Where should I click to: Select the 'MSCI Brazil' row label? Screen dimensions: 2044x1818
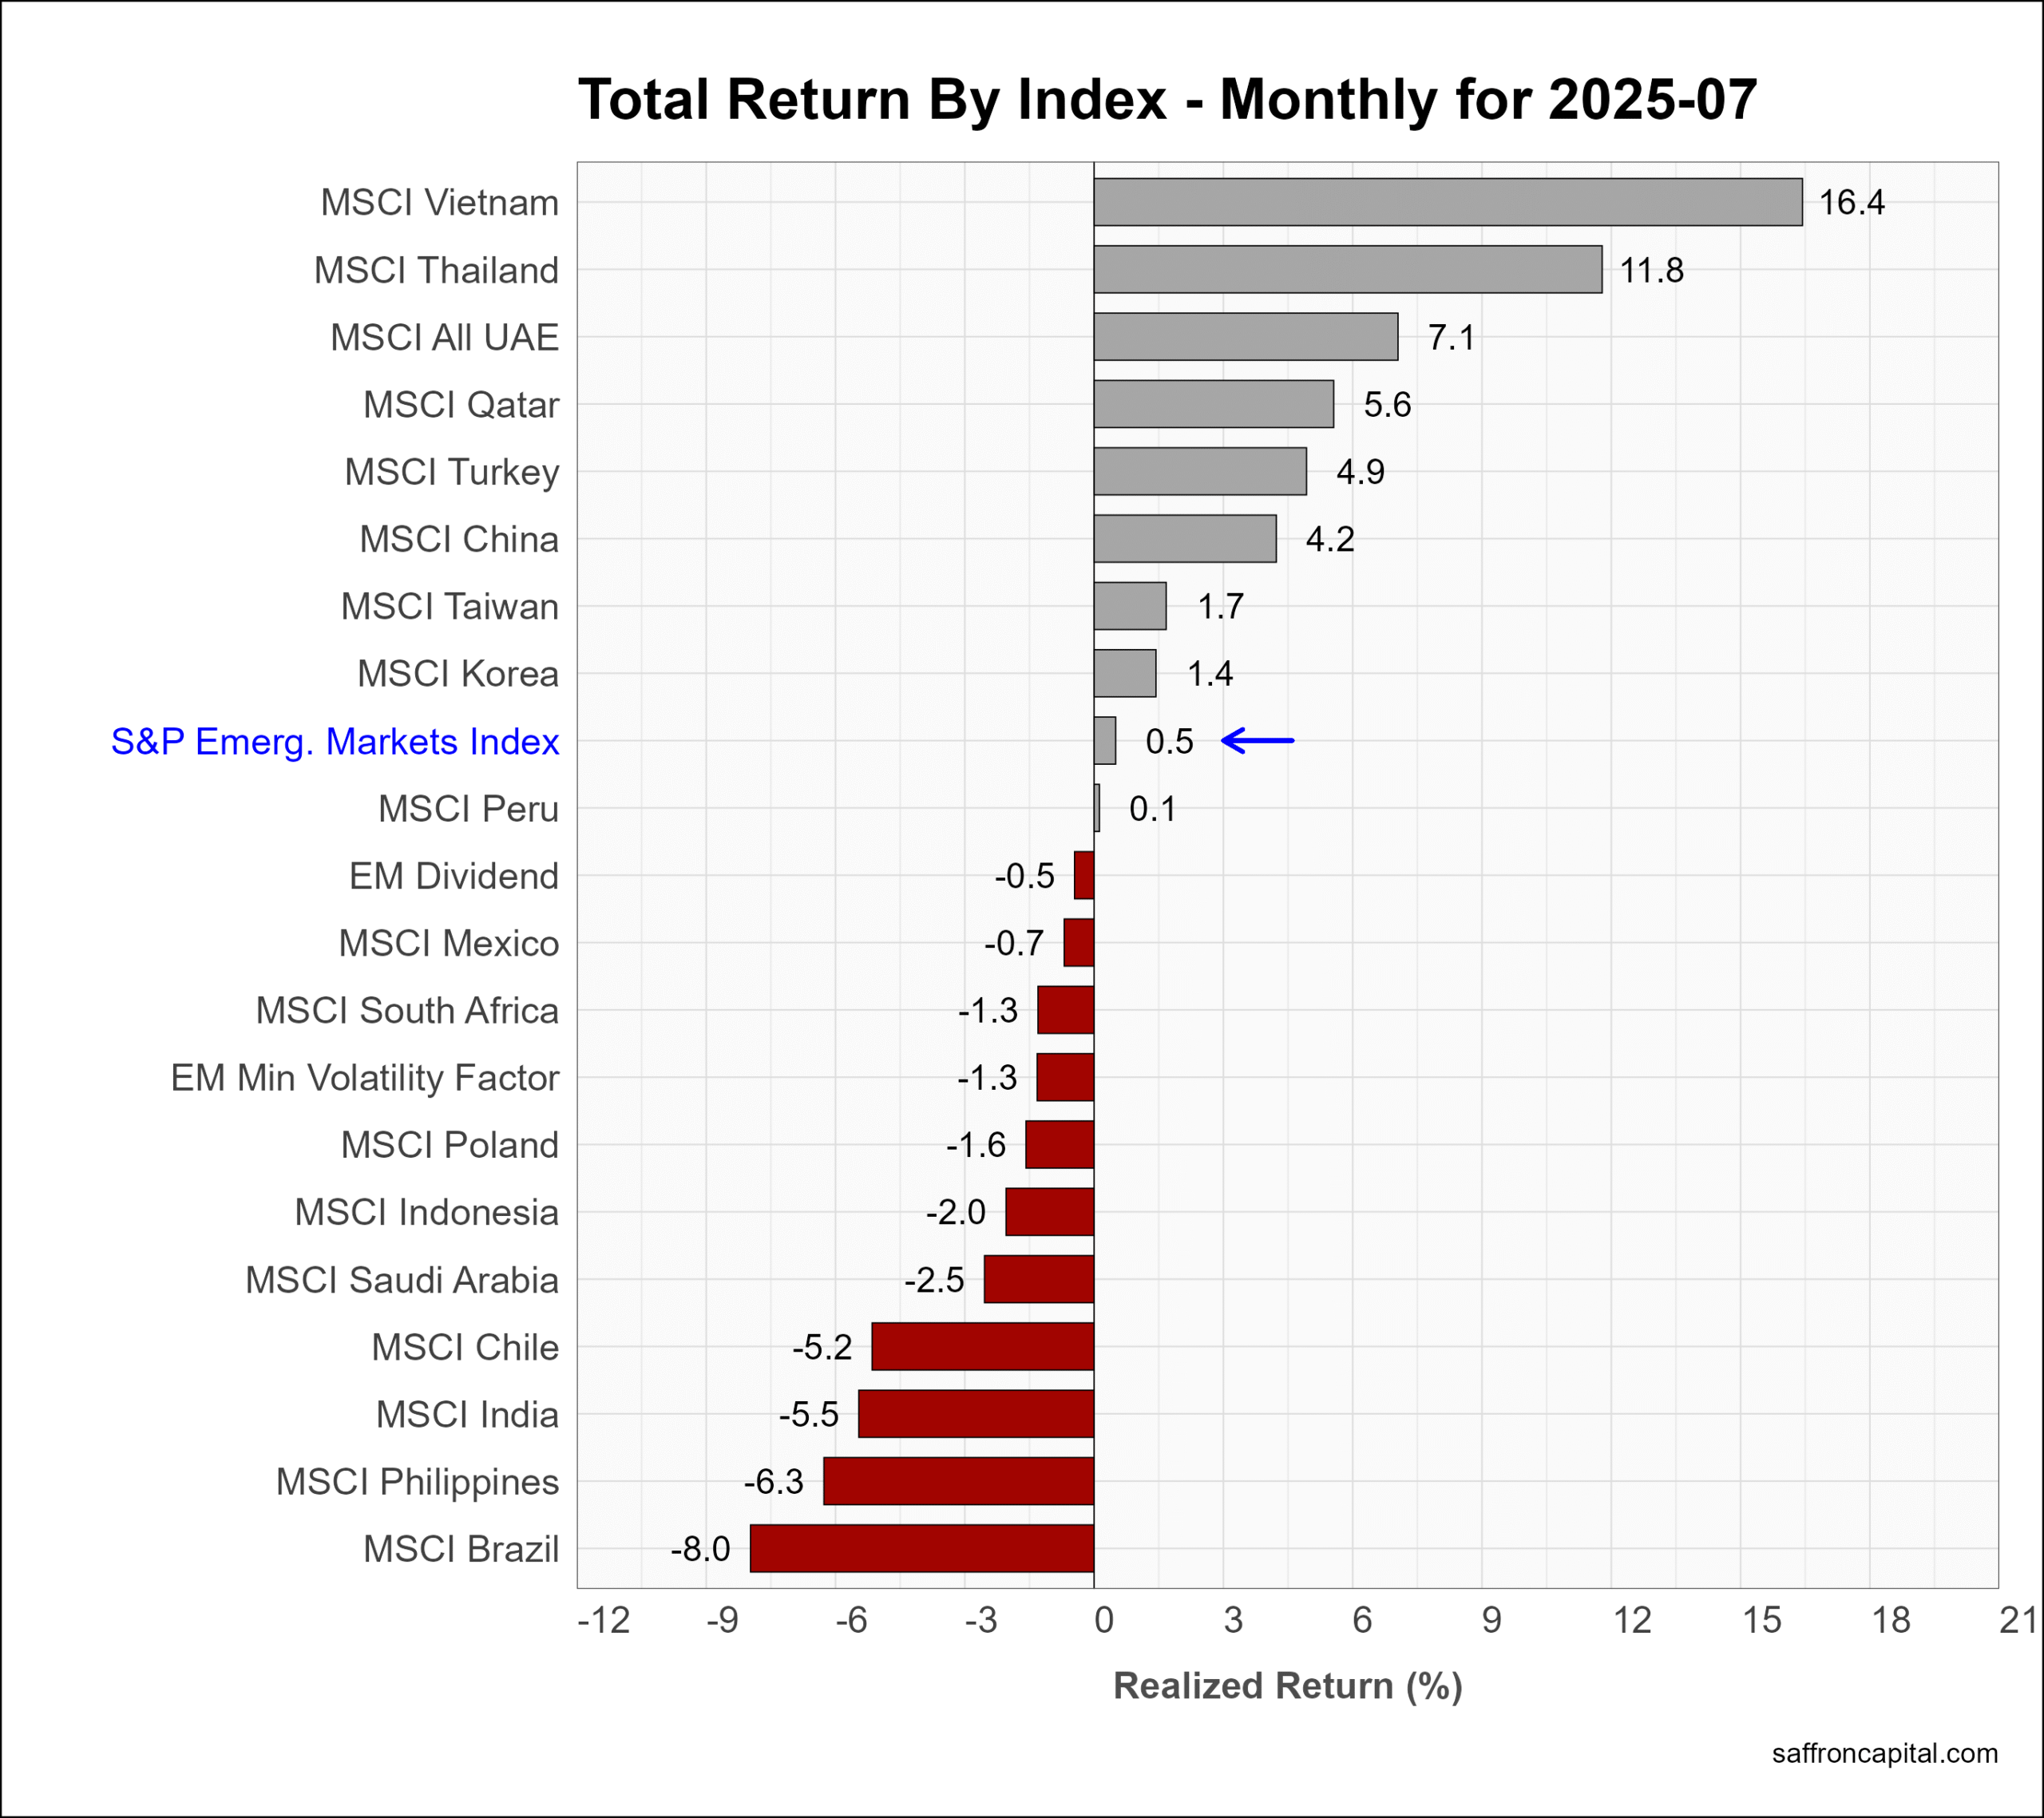click(461, 1549)
